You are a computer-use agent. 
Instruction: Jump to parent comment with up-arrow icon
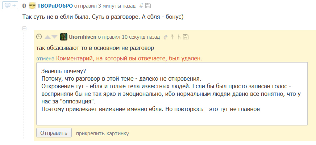172,37
